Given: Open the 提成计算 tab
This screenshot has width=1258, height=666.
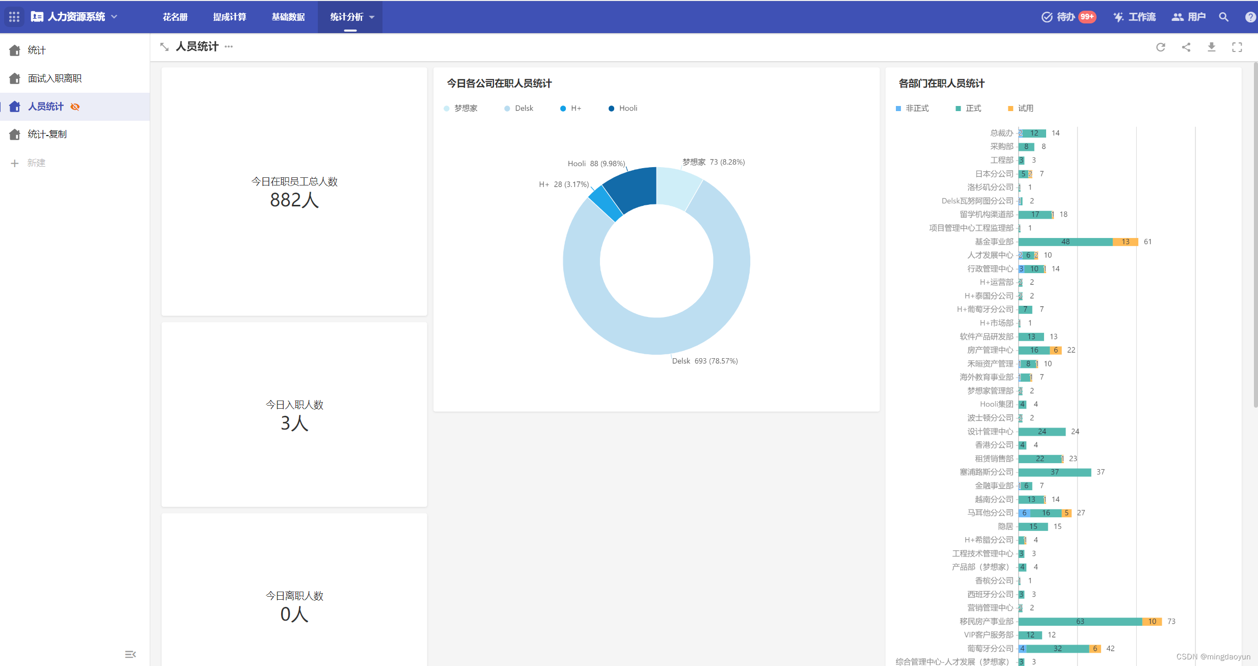Looking at the screenshot, I should click(229, 17).
